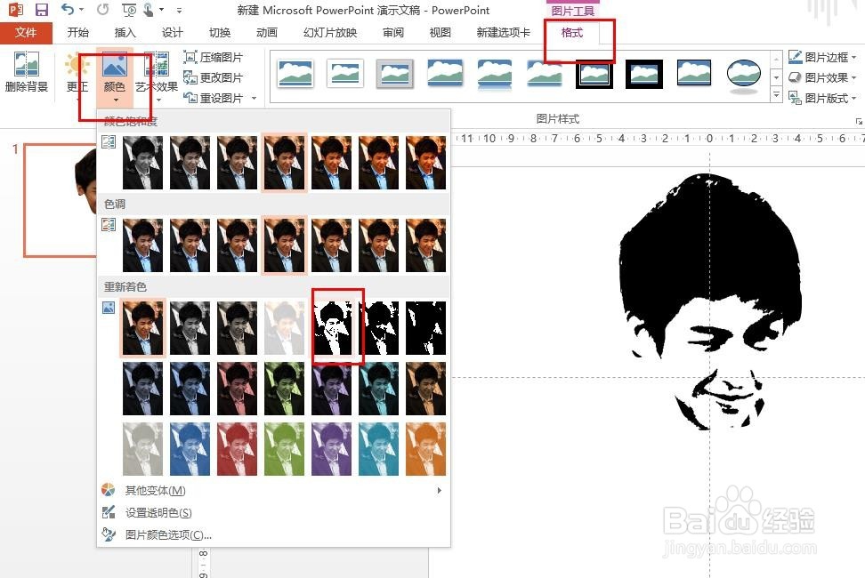Select the Format (格式) tab
865x578 pixels.
tap(571, 33)
